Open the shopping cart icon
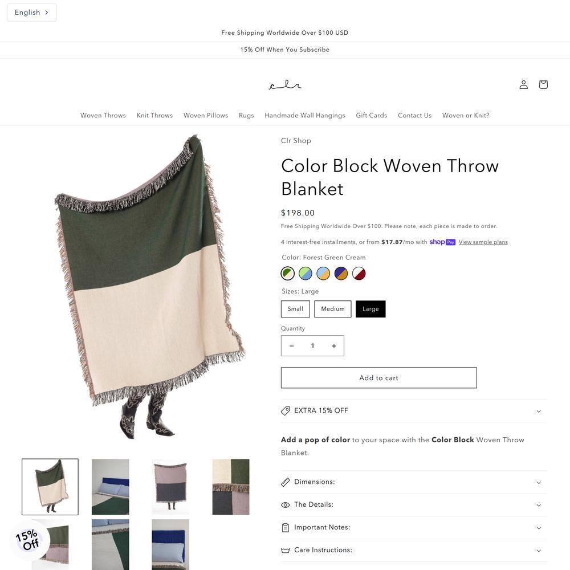This screenshot has width=570, height=570. [x=543, y=85]
